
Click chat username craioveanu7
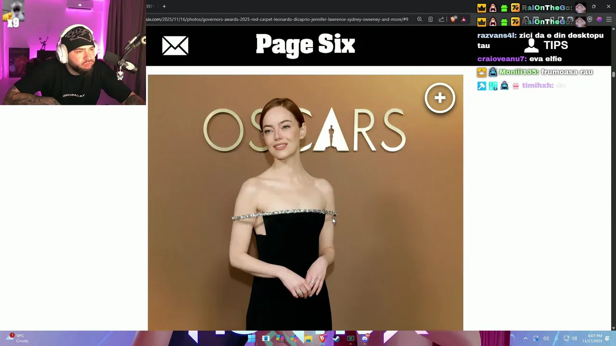[x=502, y=59]
